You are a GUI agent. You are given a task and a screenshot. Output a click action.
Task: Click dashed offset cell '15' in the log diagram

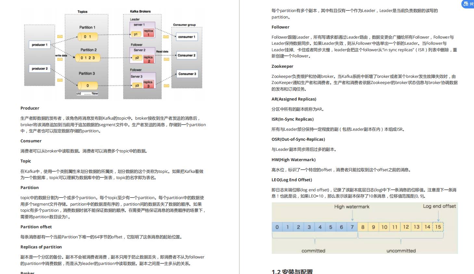438,227
